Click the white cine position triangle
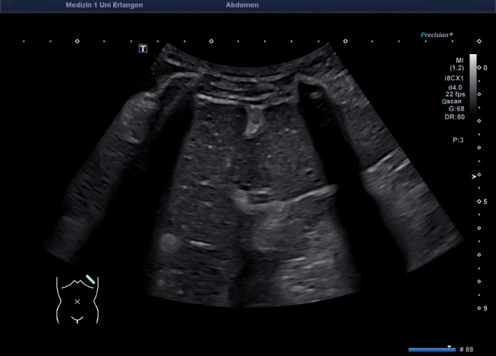Screen dimensions: 496x356 [449, 346]
